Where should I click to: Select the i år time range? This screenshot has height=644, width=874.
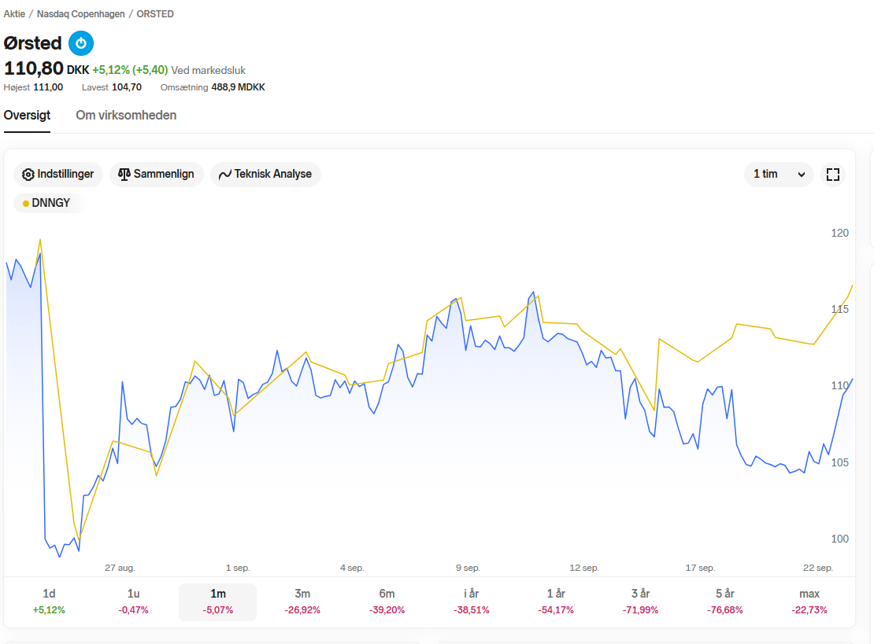click(472, 602)
